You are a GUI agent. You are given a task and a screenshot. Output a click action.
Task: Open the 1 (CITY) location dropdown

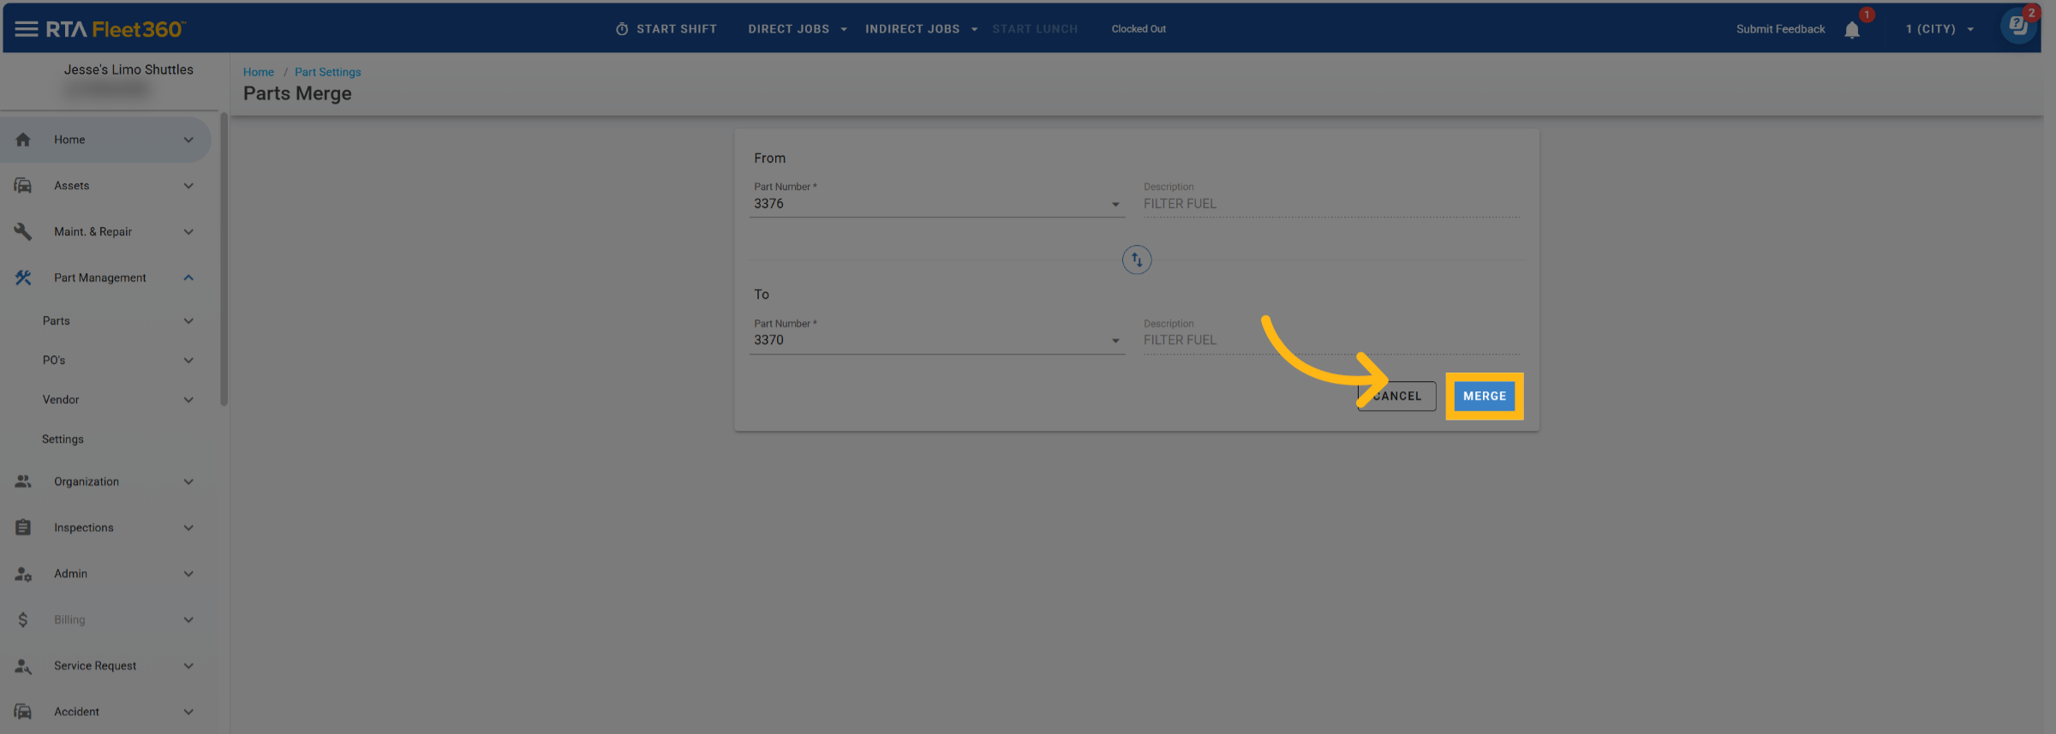pyautogui.click(x=1939, y=29)
